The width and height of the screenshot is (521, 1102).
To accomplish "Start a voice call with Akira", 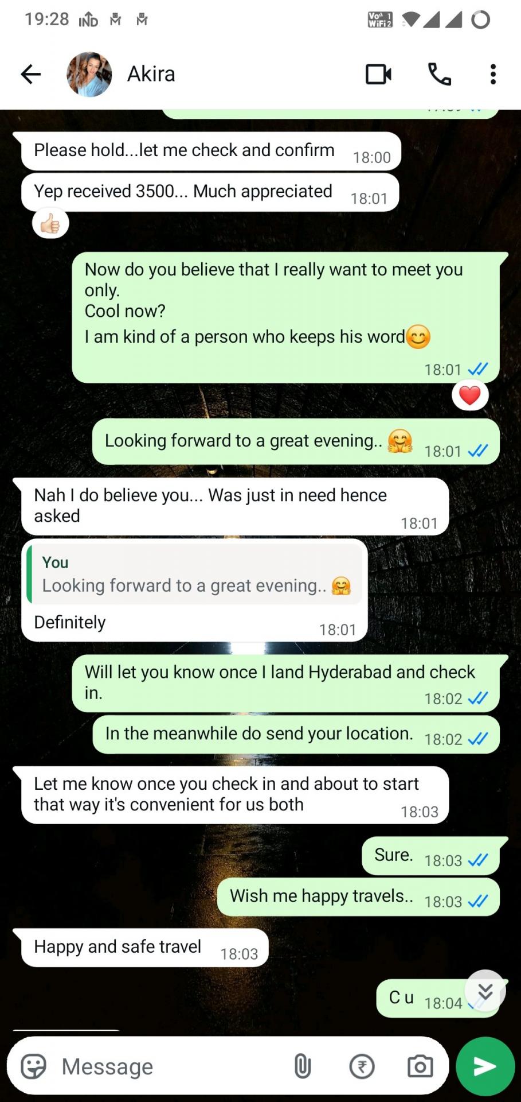I will 440,74.
